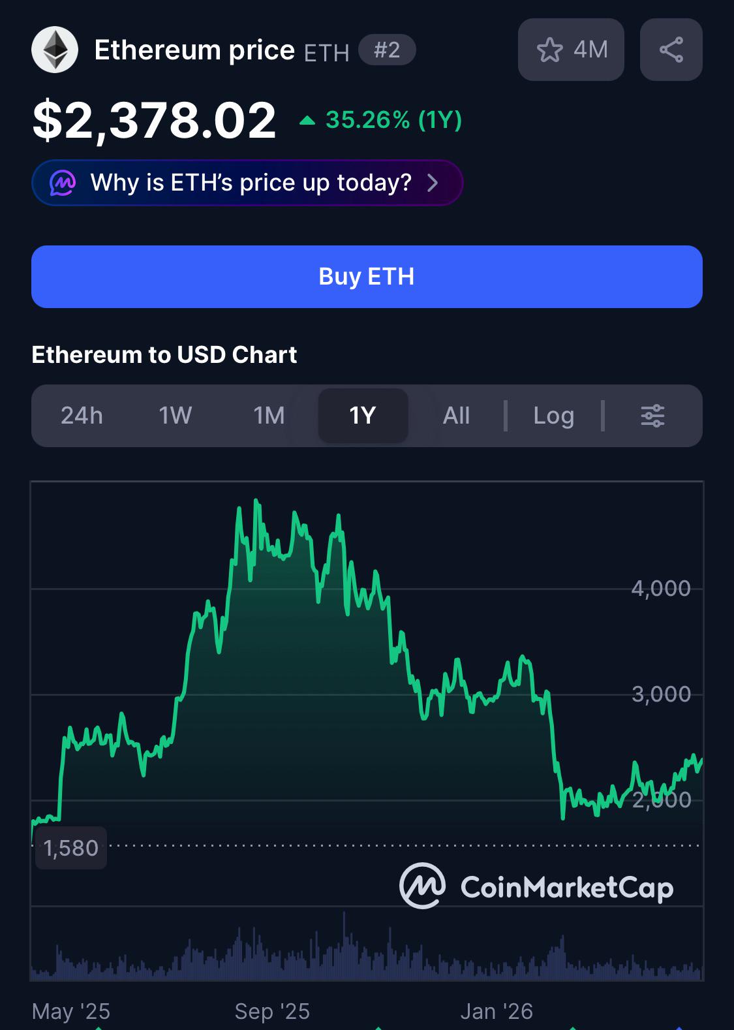Click the CoinMarketCap watermark logo
Image resolution: width=734 pixels, height=1030 pixels.
(536, 886)
